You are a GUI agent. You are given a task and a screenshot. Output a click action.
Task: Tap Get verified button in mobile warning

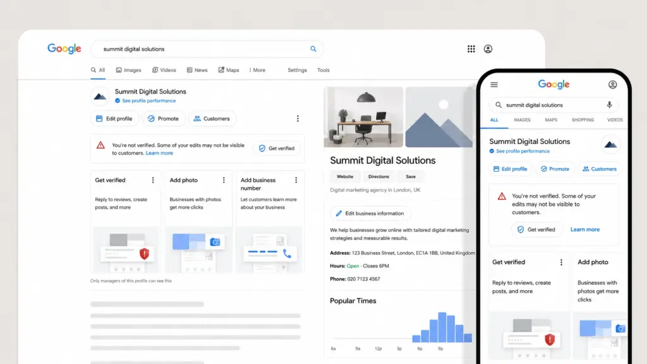[x=536, y=229]
